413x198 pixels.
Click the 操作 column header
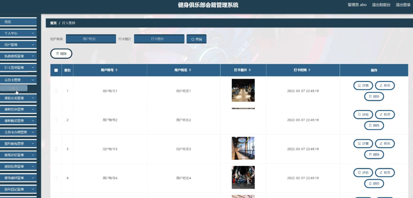[374, 70]
